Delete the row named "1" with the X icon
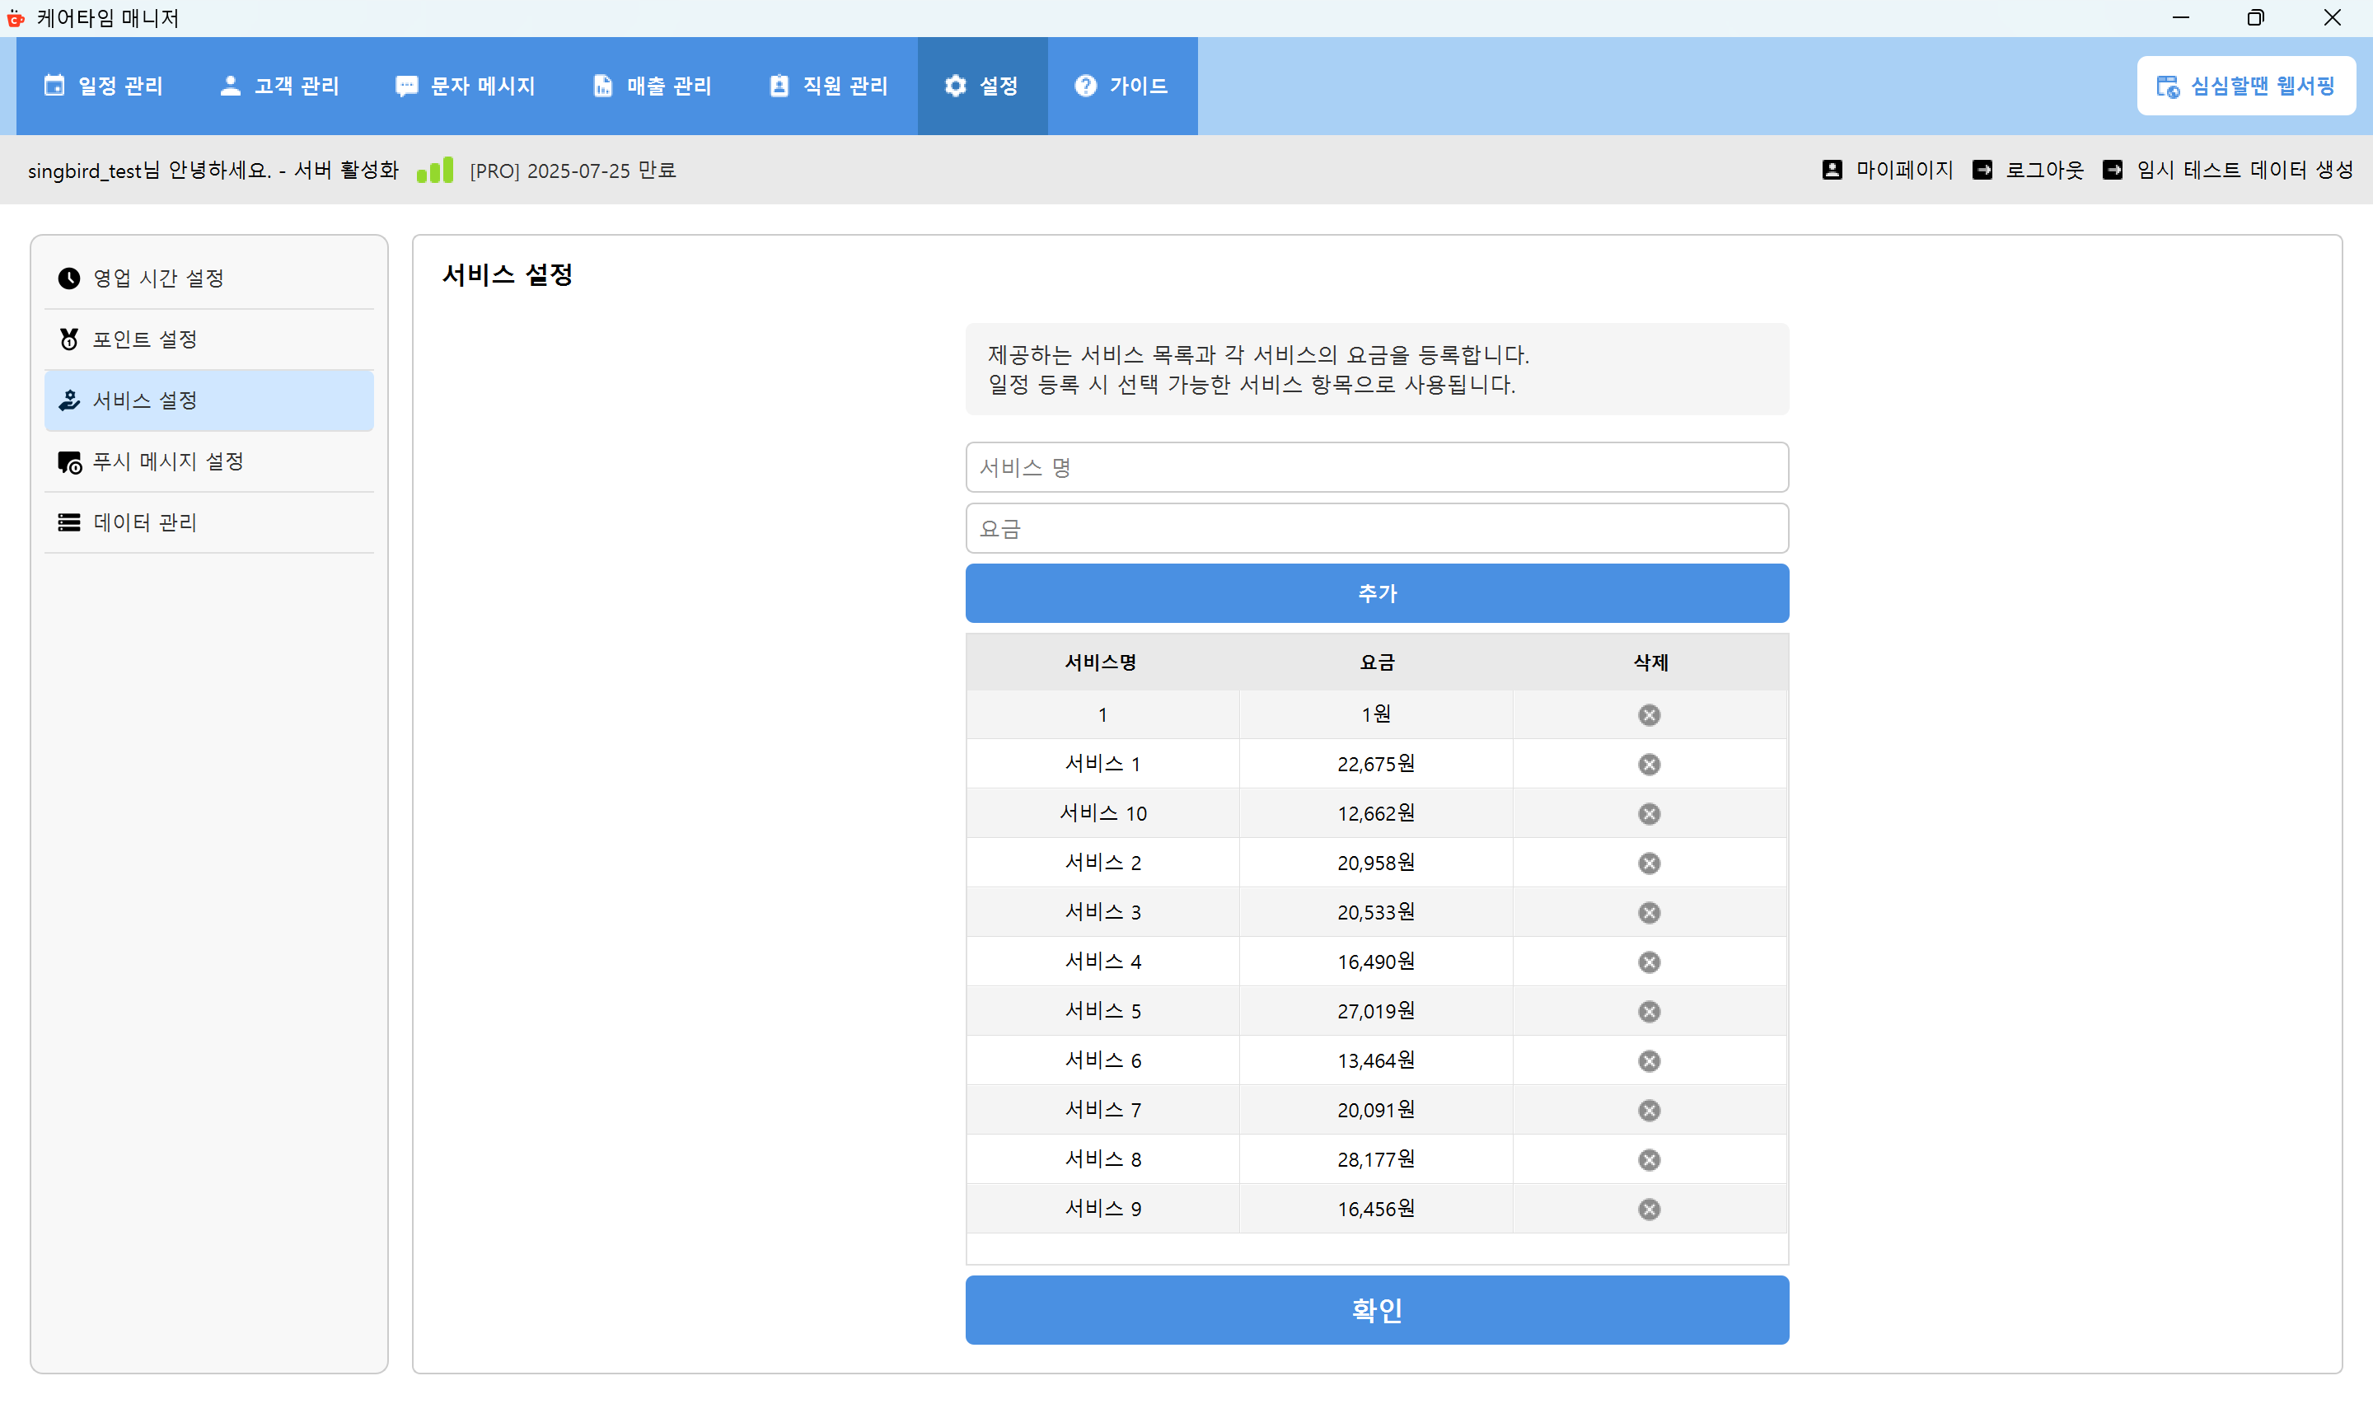 pos(1650,714)
